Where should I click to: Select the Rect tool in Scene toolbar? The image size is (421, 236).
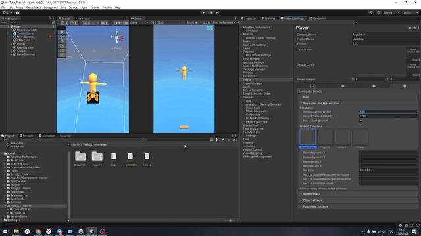pyautogui.click(x=62, y=50)
